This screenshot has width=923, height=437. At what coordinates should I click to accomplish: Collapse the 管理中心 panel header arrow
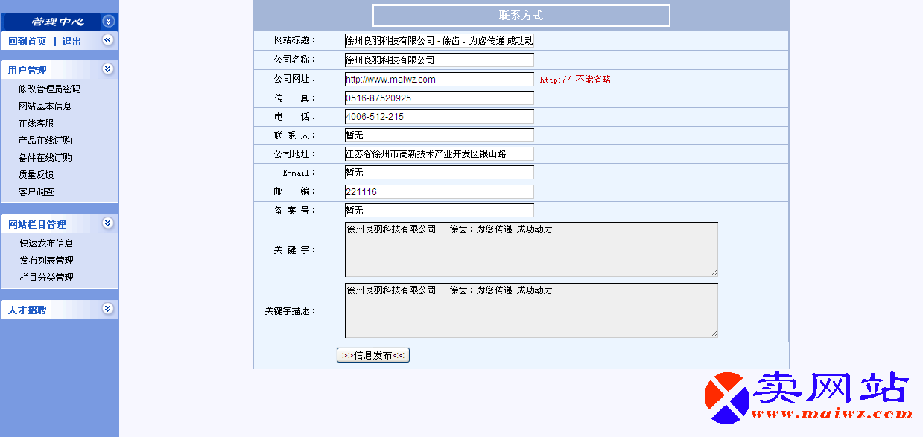coord(108,22)
